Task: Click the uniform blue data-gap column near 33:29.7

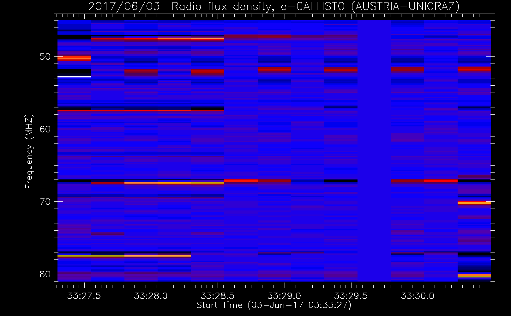Action: 374,151
